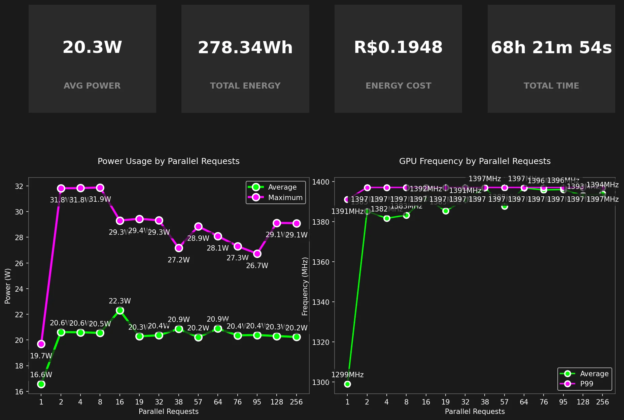
Task: Open the TOTAL ENERGY 278.34Wh card
Action: tap(245, 59)
